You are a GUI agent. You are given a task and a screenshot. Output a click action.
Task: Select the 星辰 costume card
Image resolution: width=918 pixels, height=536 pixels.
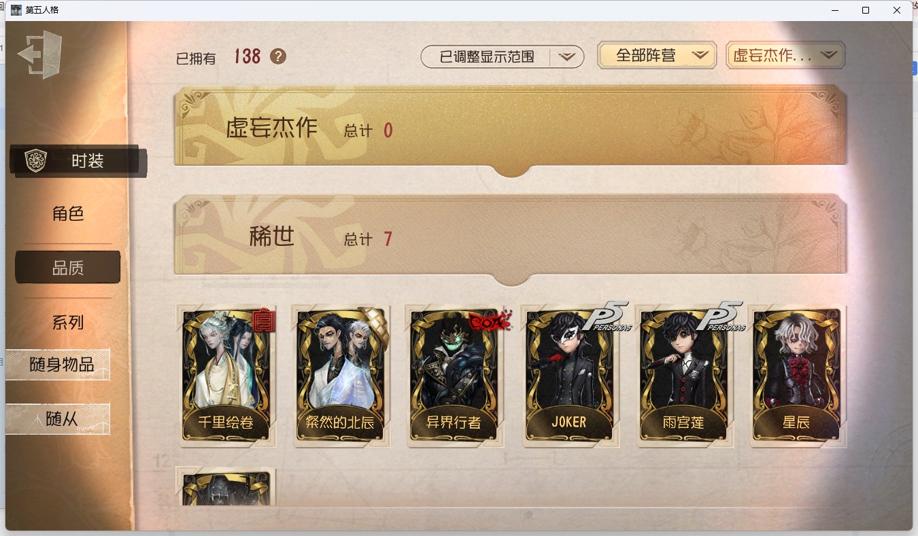(798, 376)
